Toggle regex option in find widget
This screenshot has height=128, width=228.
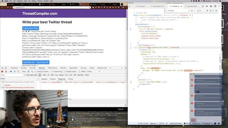click(195, 11)
